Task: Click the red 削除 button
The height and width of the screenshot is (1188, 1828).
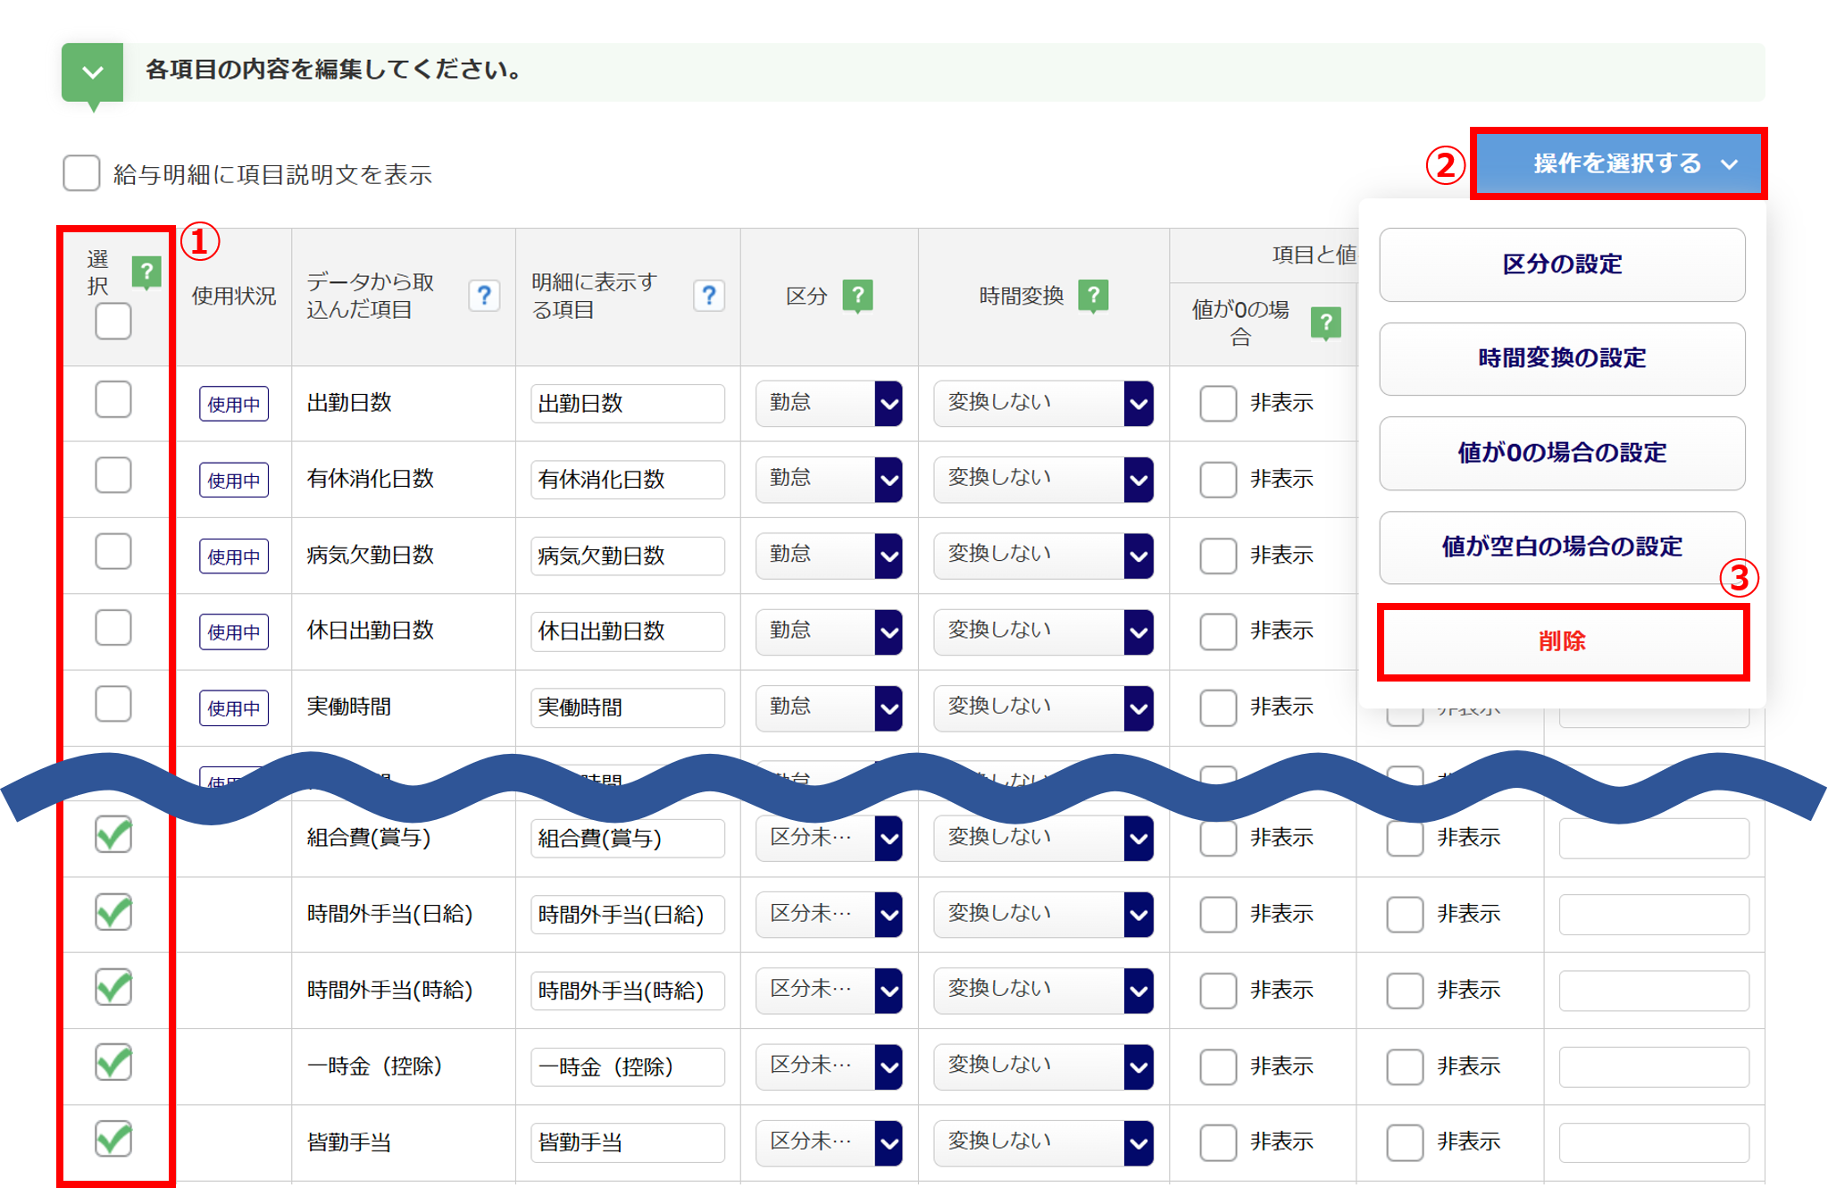Action: pos(1561,641)
